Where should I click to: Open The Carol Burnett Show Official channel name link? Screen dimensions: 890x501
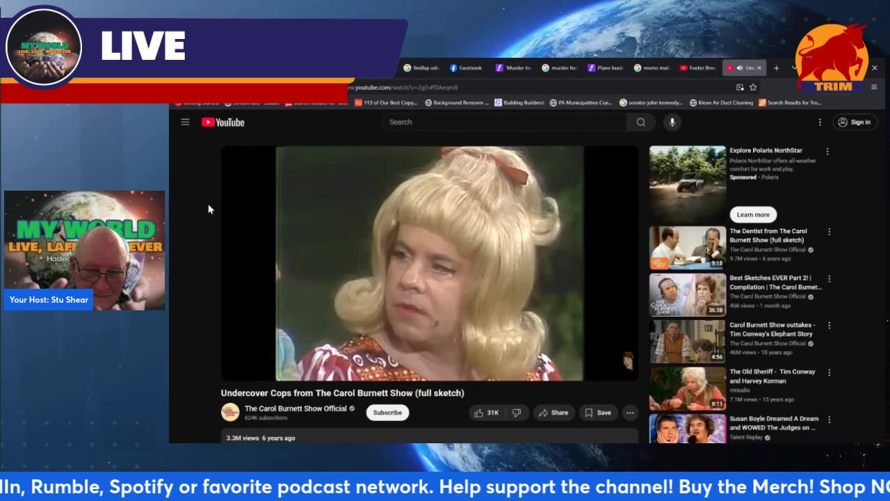(x=296, y=408)
